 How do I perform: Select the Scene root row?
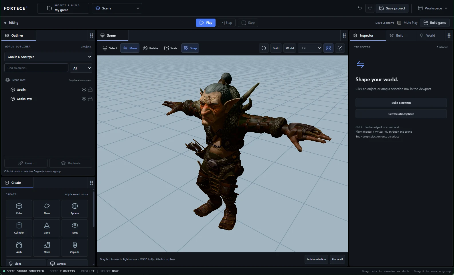[x=48, y=80]
